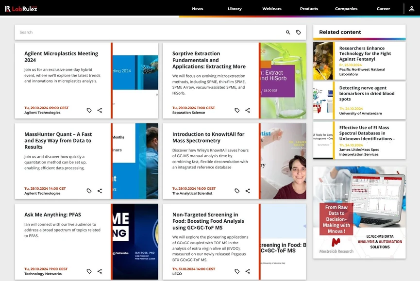This screenshot has height=281, width=420.
Task: Open Ask Me Anything: PFAS title
Action: pos(52,215)
